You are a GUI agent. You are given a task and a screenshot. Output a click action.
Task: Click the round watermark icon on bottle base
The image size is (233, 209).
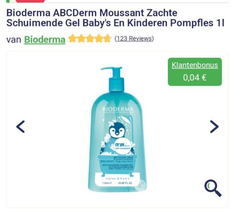(x=140, y=185)
